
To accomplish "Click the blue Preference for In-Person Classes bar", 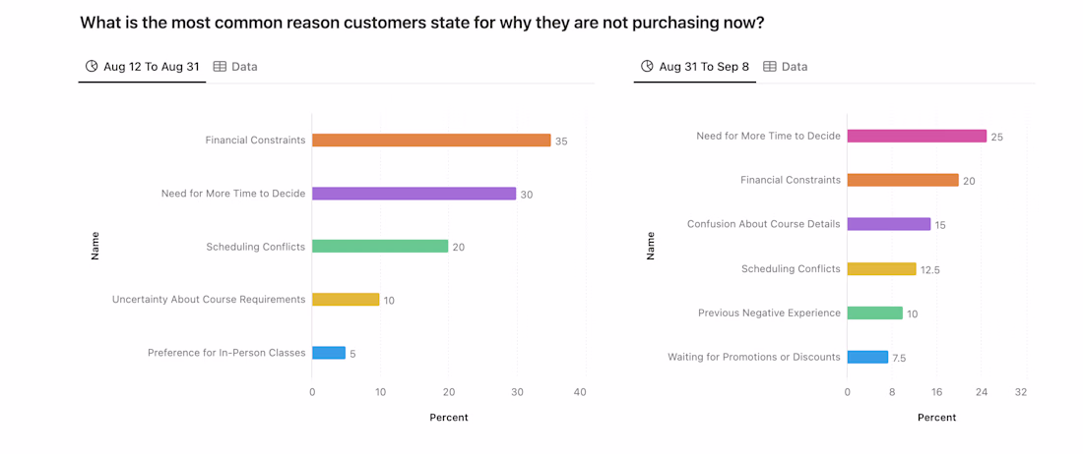I will click(x=329, y=353).
